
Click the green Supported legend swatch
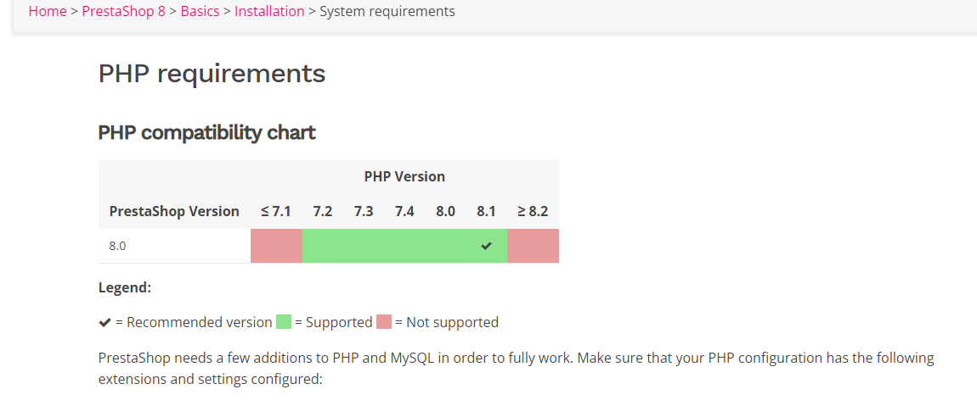tap(284, 322)
